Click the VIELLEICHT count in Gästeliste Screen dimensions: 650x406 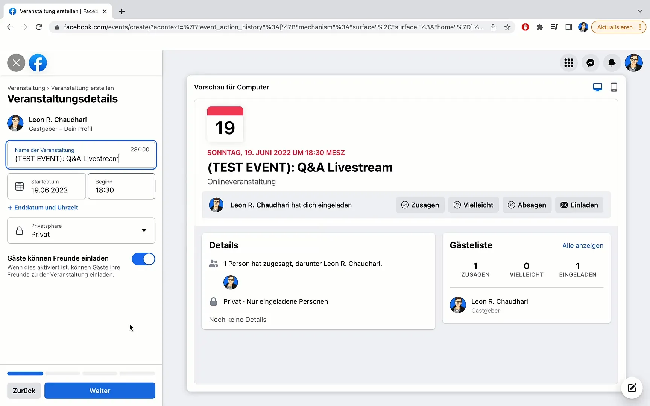526,270
